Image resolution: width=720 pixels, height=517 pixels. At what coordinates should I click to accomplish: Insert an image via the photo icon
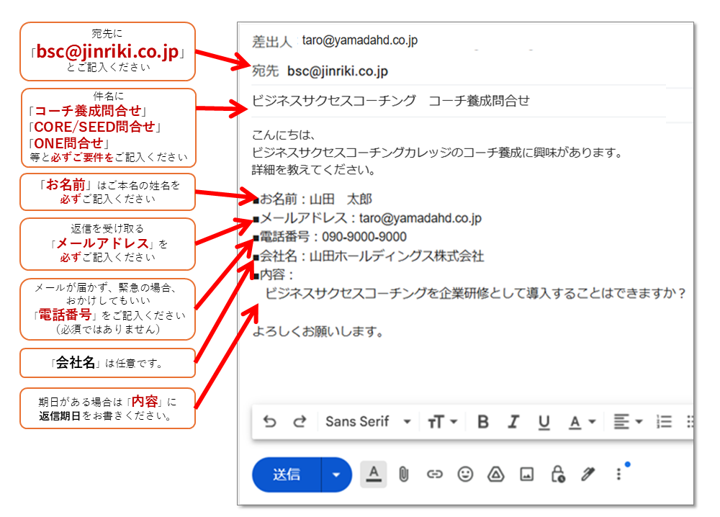(x=526, y=475)
